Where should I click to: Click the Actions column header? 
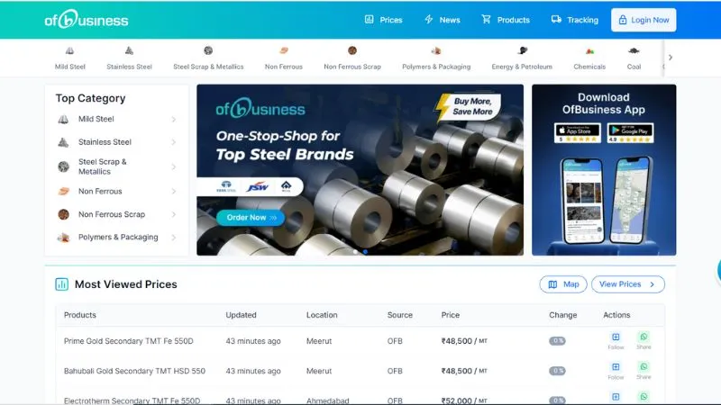coord(616,315)
